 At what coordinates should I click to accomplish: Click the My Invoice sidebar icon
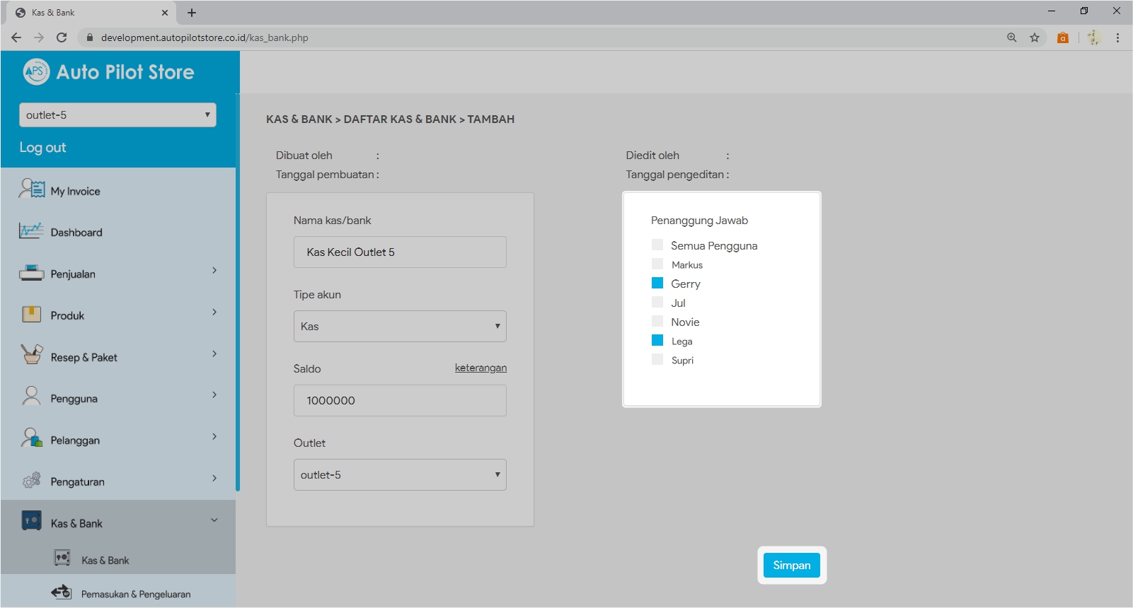pyautogui.click(x=32, y=189)
